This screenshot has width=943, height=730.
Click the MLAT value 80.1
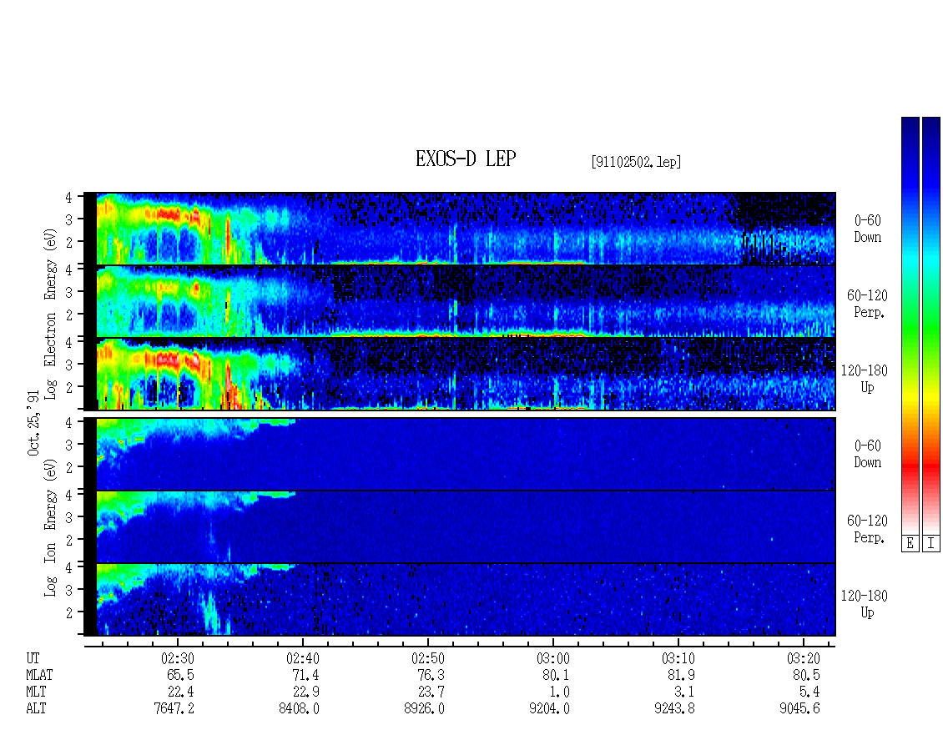[x=556, y=675]
